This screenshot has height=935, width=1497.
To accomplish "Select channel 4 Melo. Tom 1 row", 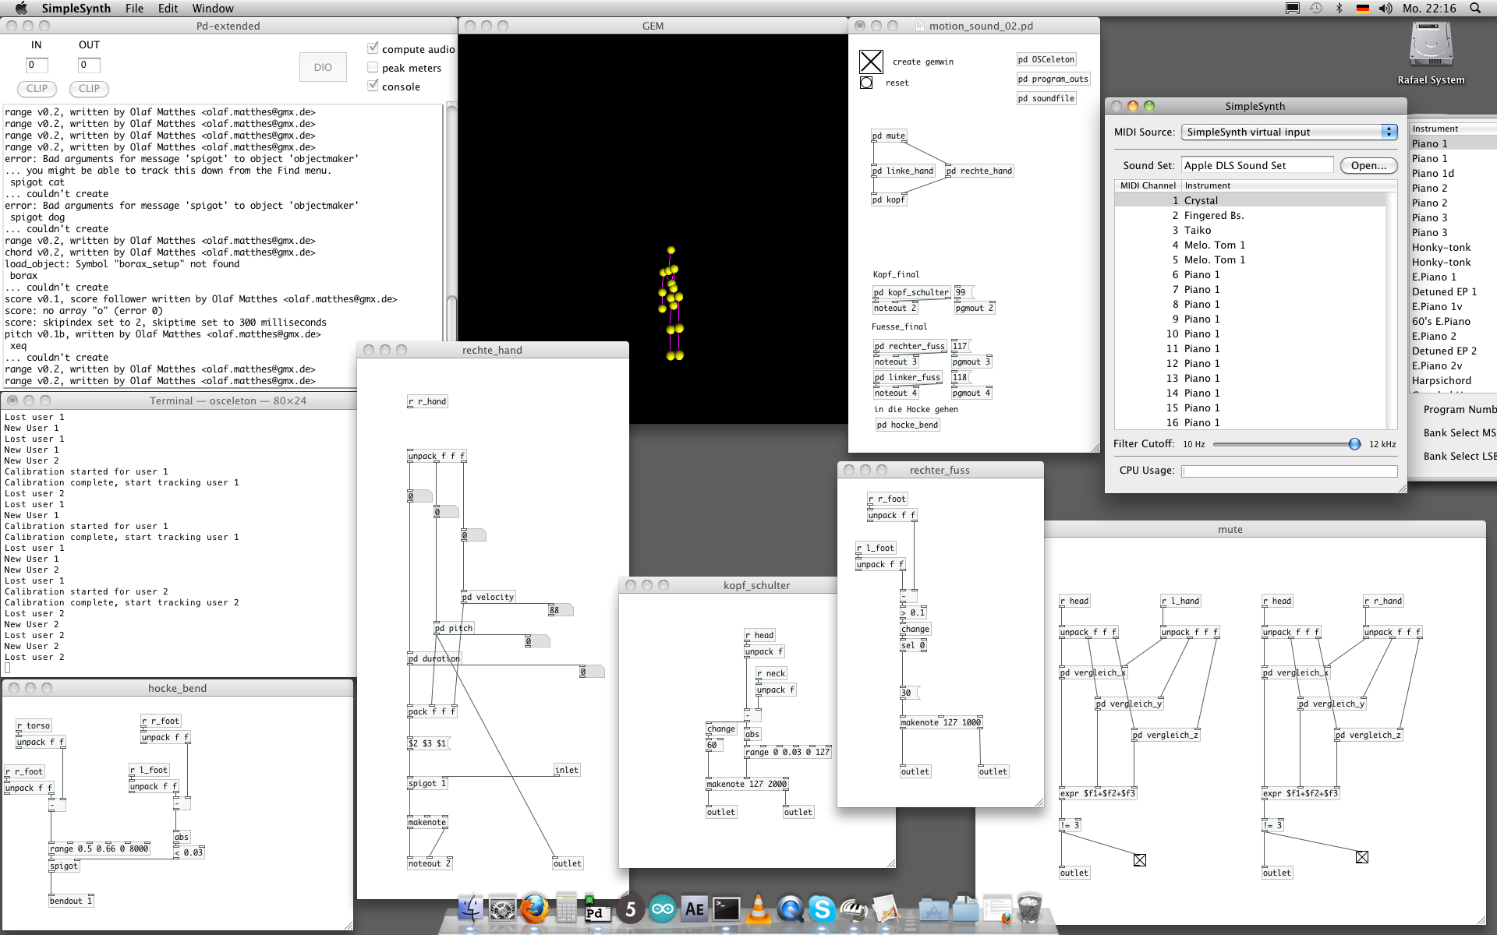I will (x=1250, y=245).
